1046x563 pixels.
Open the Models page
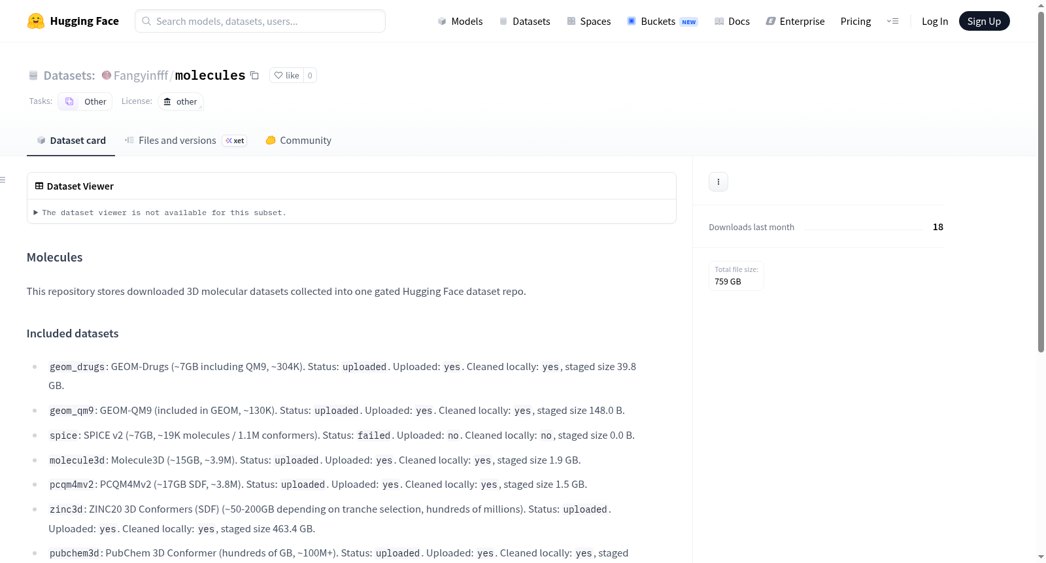[x=460, y=21]
